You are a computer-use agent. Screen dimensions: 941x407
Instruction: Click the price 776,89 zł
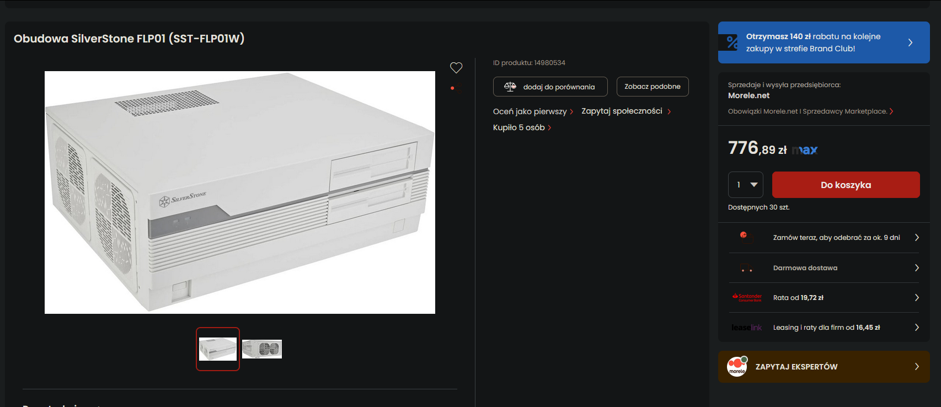[757, 148]
